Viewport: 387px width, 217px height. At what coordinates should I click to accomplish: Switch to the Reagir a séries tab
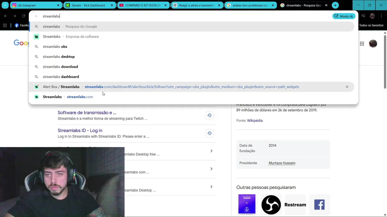click(197, 5)
